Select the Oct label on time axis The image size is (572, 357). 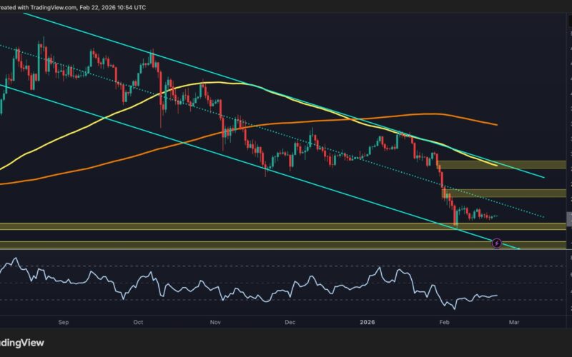[x=138, y=323]
